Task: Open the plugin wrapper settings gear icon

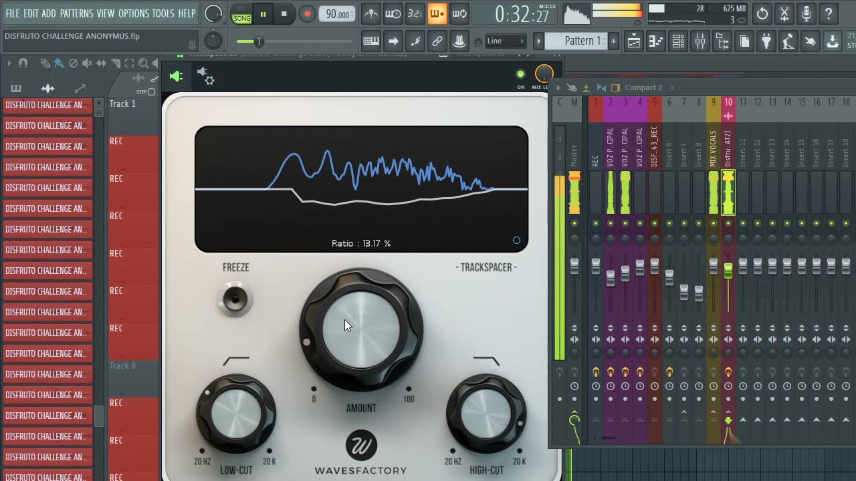Action: coord(206,76)
